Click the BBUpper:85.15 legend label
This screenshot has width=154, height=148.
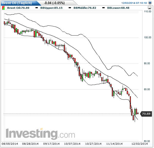coord(51,8)
